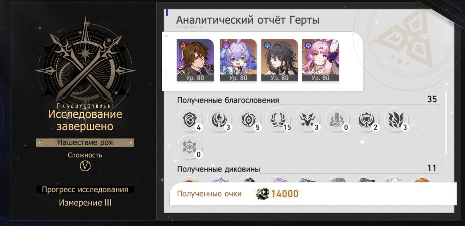Image resolution: width=465 pixels, height=226 pixels.
Task: Click the difficulty V roman numeral badge
Action: (x=85, y=166)
